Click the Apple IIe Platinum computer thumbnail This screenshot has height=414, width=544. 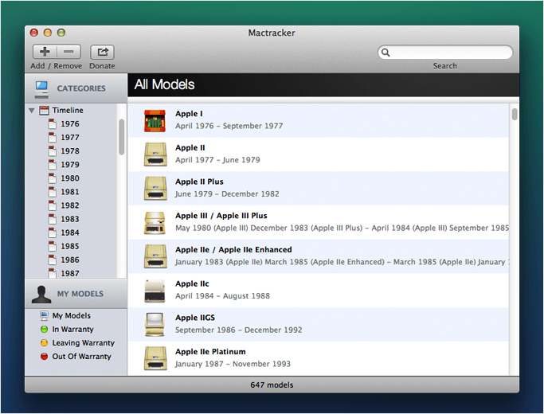[x=155, y=358]
